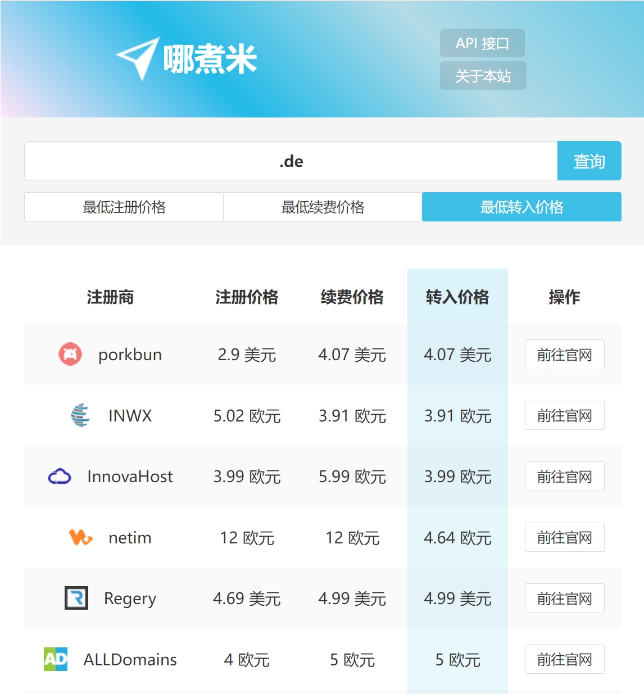This screenshot has height=694, width=644.
Task: Click the netim orange logo icon
Action: 80,538
